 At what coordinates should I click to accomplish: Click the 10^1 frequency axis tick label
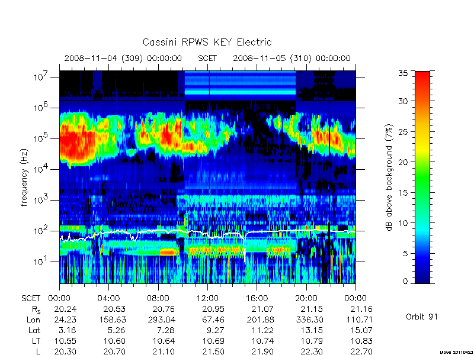tap(41, 261)
